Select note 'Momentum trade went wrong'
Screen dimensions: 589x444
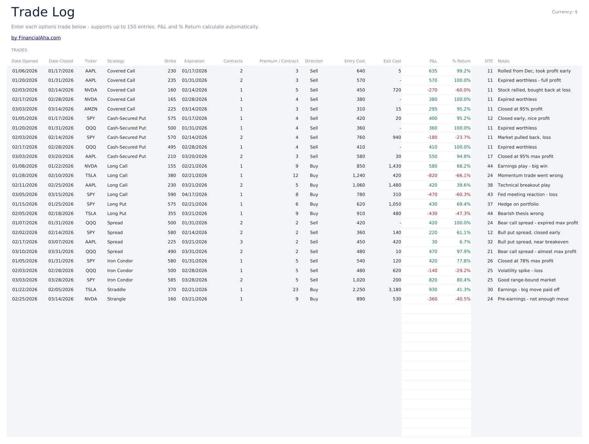[530, 176]
